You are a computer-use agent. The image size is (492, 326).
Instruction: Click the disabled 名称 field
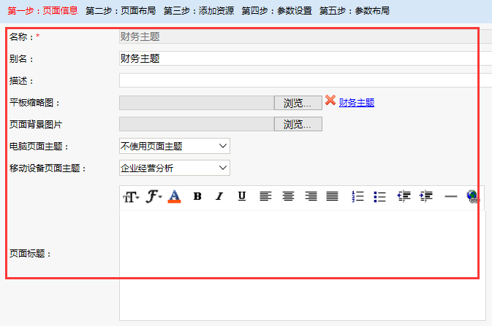tap(306, 36)
